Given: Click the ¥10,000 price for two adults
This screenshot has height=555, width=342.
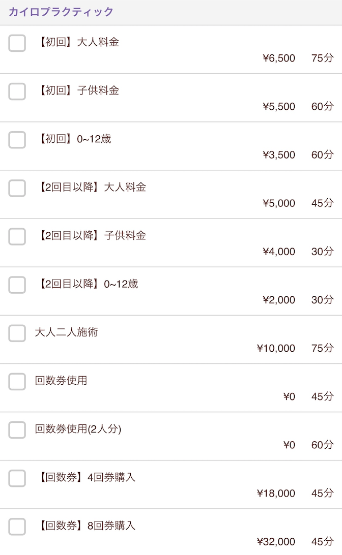Looking at the screenshot, I should tap(276, 348).
